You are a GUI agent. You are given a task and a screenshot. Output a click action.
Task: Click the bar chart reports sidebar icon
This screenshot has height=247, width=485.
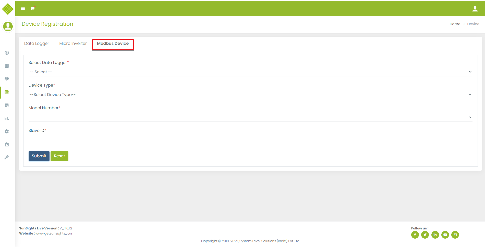pos(7,118)
